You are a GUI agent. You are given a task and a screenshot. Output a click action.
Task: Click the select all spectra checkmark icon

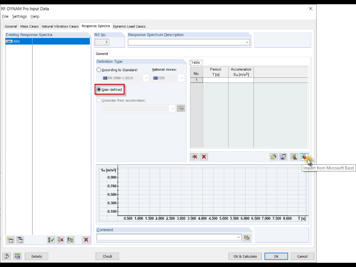click(x=51, y=240)
